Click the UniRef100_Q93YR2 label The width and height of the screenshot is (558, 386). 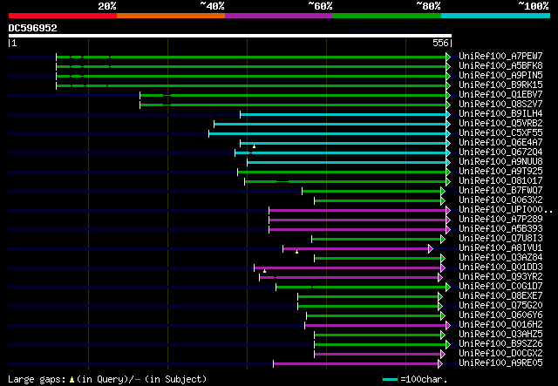500,277
